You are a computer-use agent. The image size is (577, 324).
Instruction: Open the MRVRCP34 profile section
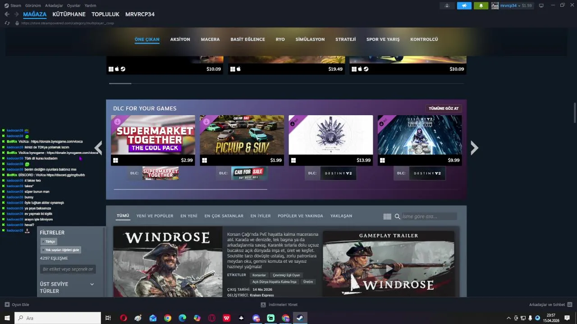pos(140,14)
